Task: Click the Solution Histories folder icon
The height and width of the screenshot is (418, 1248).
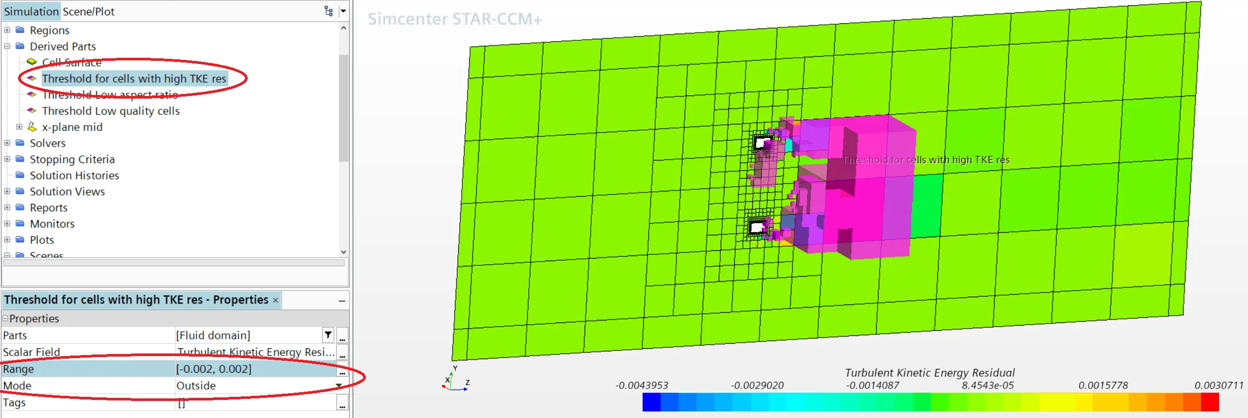Action: (x=20, y=175)
